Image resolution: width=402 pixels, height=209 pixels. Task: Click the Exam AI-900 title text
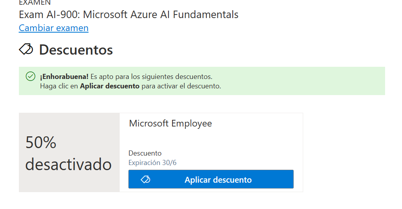pyautogui.click(x=128, y=15)
